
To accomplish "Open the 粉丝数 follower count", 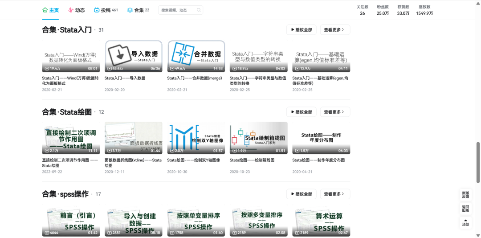I will pyautogui.click(x=383, y=10).
